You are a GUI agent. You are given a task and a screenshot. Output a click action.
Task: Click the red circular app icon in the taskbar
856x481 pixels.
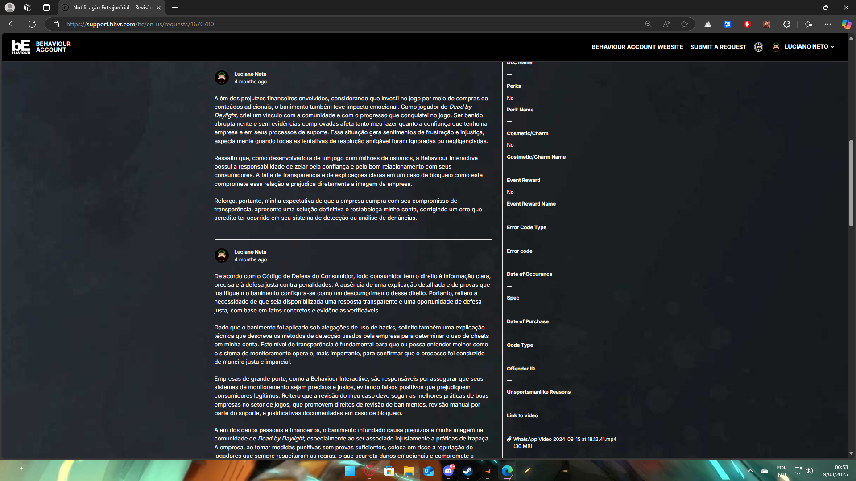tap(370, 471)
